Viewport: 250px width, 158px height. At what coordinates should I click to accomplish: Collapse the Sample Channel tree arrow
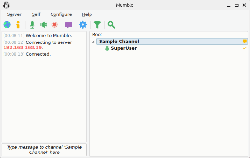pyautogui.click(x=93, y=42)
